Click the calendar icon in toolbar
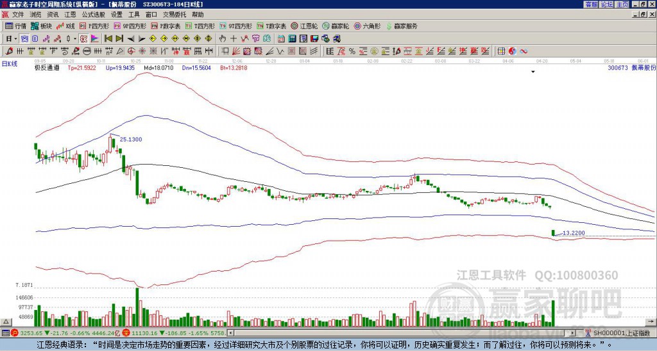The width and height of the screenshot is (657, 351). click(x=281, y=38)
